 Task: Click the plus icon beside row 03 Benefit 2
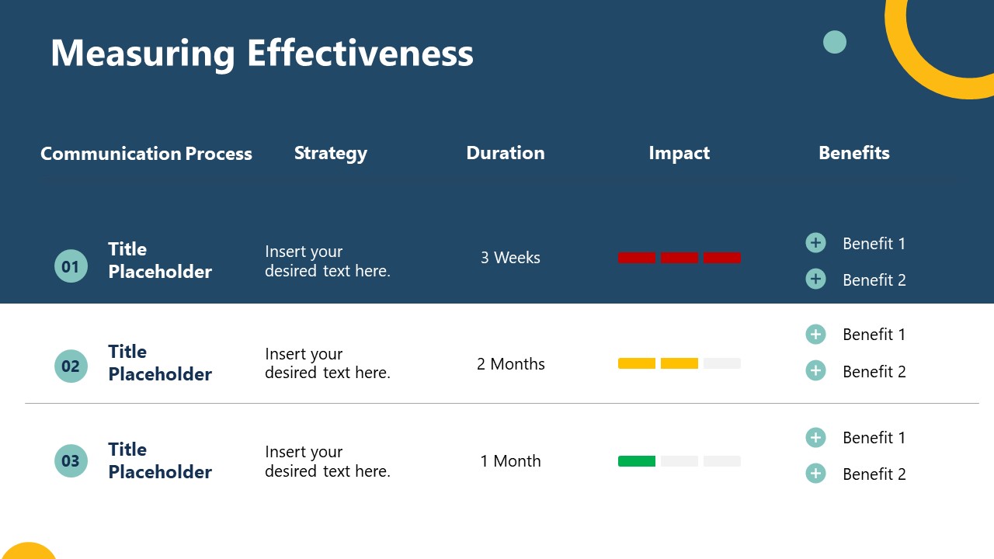pyautogui.click(x=815, y=473)
